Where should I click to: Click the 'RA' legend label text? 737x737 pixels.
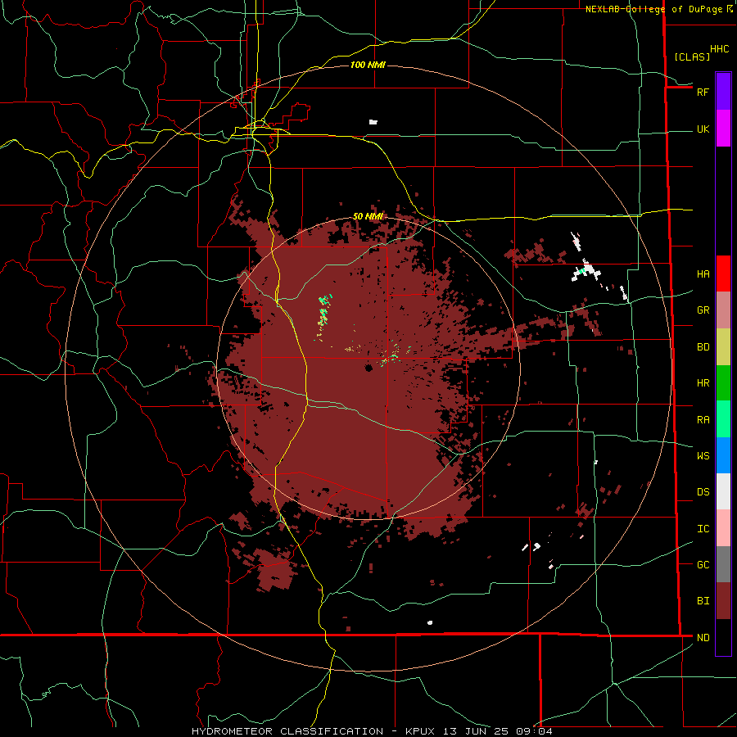click(703, 419)
